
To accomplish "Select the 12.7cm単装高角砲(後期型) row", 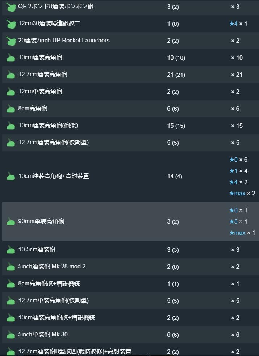I will [x=130, y=301].
